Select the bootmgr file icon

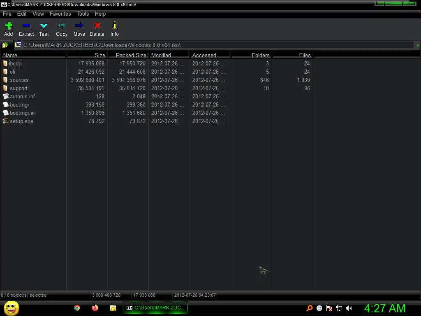point(6,105)
